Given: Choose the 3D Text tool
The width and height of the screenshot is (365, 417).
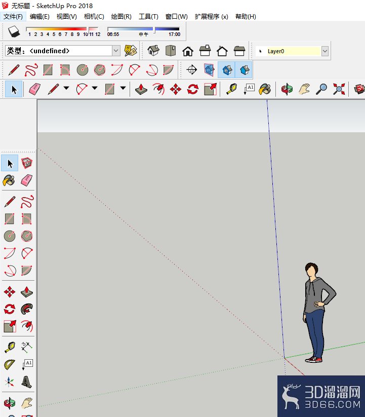Looking at the screenshot, I should [x=27, y=382].
